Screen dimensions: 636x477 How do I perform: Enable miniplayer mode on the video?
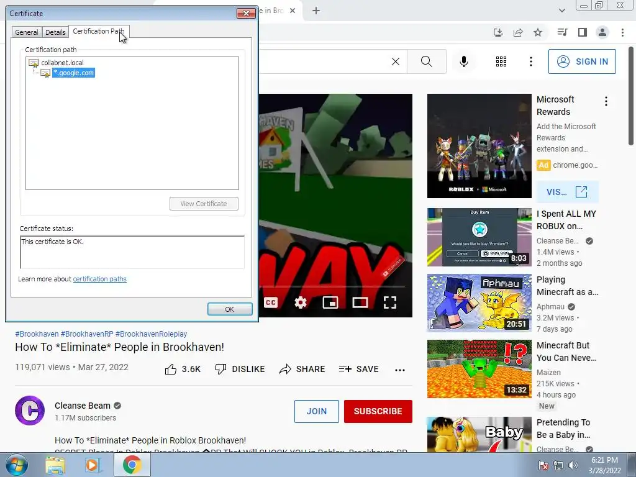click(330, 302)
